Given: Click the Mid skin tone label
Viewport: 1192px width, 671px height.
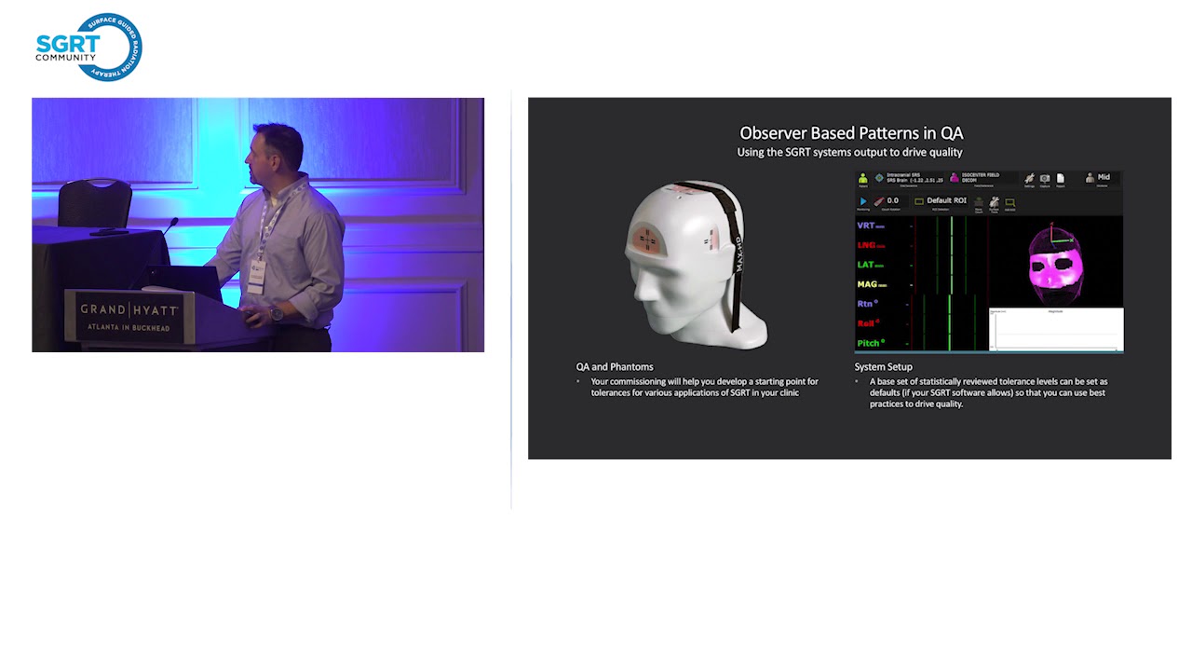Looking at the screenshot, I should [x=1104, y=177].
